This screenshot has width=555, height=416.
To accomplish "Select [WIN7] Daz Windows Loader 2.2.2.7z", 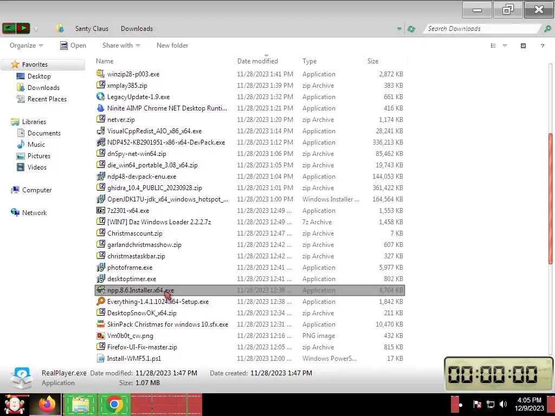I will point(159,222).
